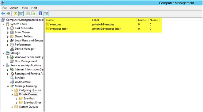Click the Export List toolbar icon
Viewport: 203px width, 112px height.
(x=33, y=14)
